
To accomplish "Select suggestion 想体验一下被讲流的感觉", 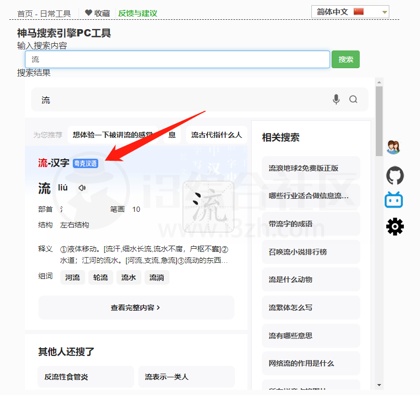I will [x=112, y=135].
